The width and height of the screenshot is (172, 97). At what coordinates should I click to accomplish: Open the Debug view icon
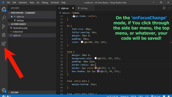click(3, 35)
